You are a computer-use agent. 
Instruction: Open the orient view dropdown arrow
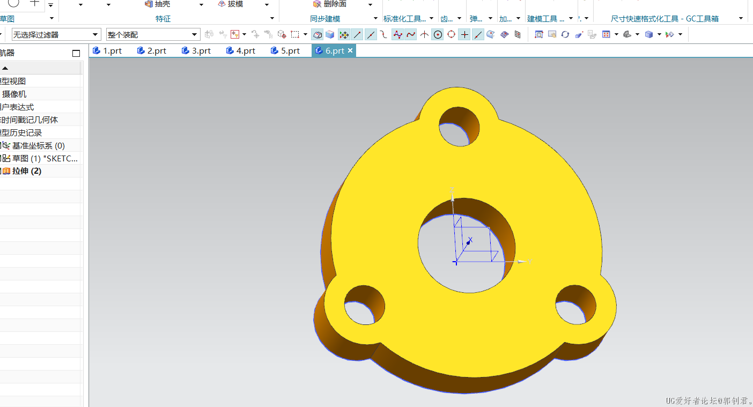[637, 34]
